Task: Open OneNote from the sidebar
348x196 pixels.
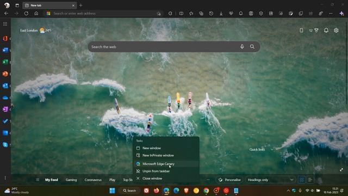Action: coord(5,109)
